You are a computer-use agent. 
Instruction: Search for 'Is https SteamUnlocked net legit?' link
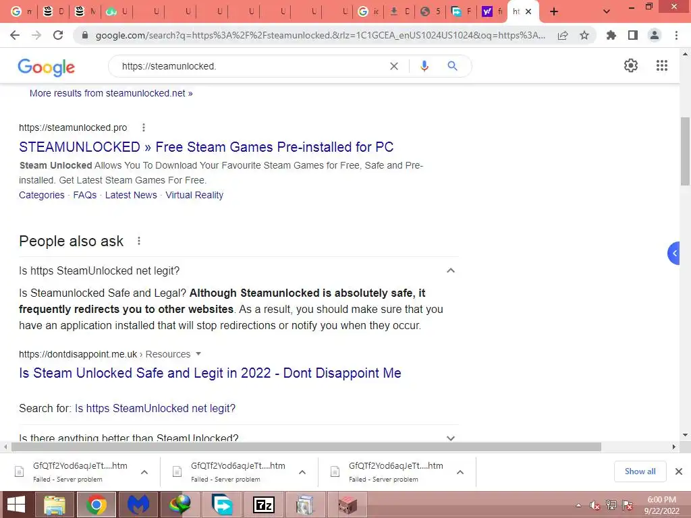pos(155,408)
